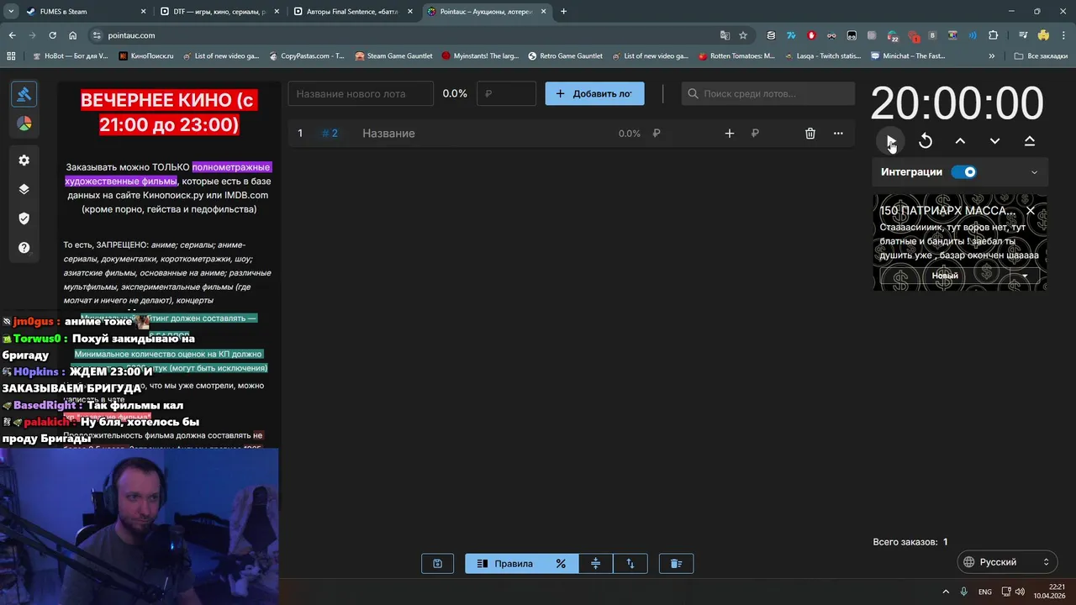Increase timer with up chevron
The width and height of the screenshot is (1076, 605).
click(960, 141)
